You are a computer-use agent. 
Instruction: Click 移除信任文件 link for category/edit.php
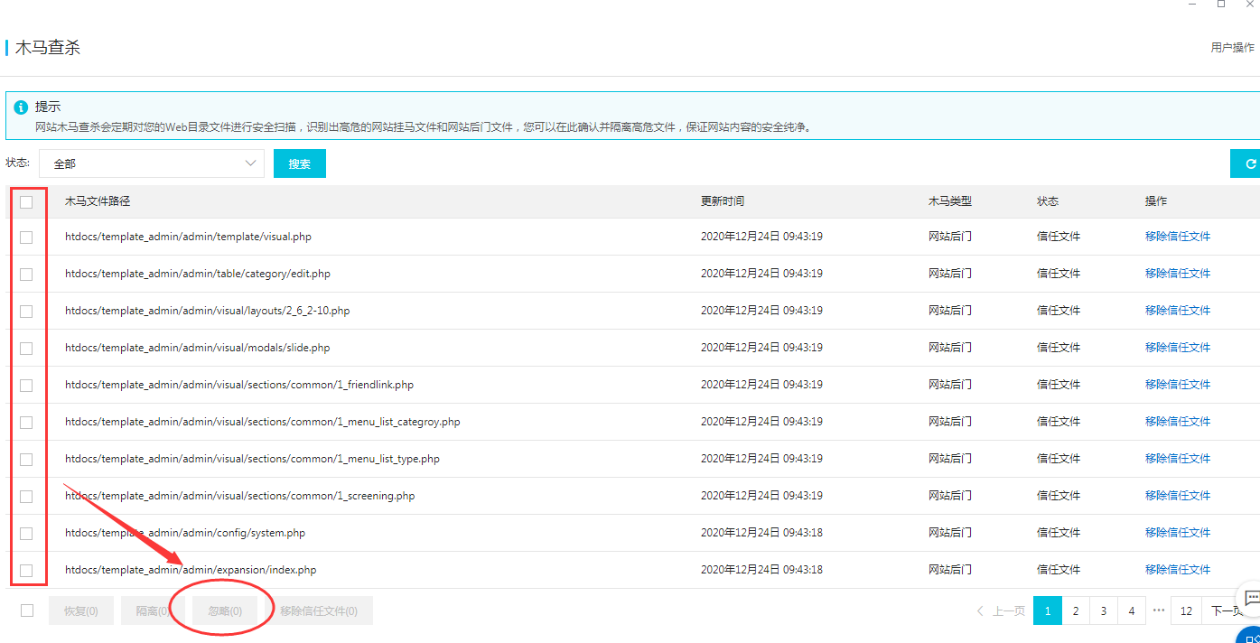[1177, 274]
